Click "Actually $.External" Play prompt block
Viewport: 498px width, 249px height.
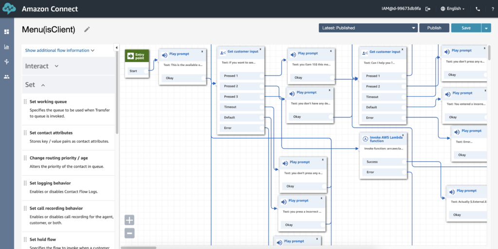pos(466,204)
